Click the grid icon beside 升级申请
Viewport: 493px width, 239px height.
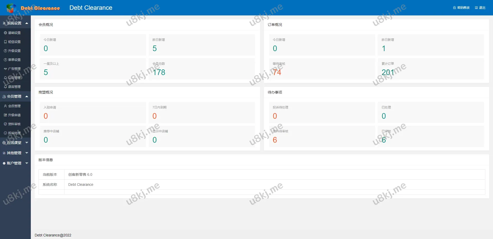(5, 115)
